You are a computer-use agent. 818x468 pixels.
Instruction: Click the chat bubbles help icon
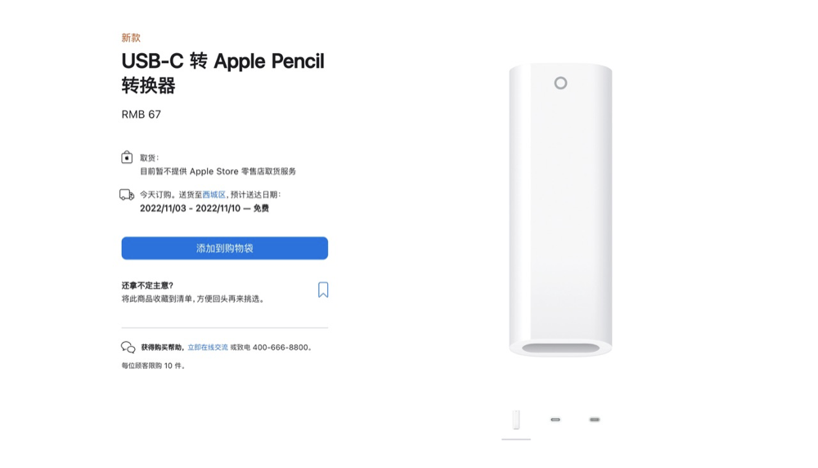pos(128,348)
